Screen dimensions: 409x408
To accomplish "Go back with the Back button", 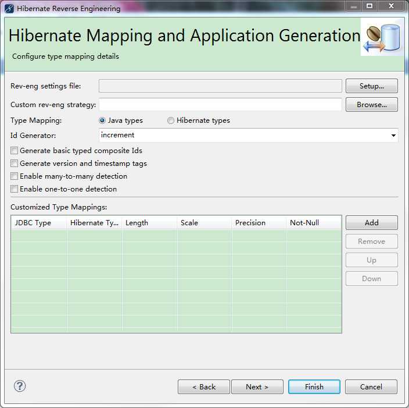I will [x=204, y=387].
